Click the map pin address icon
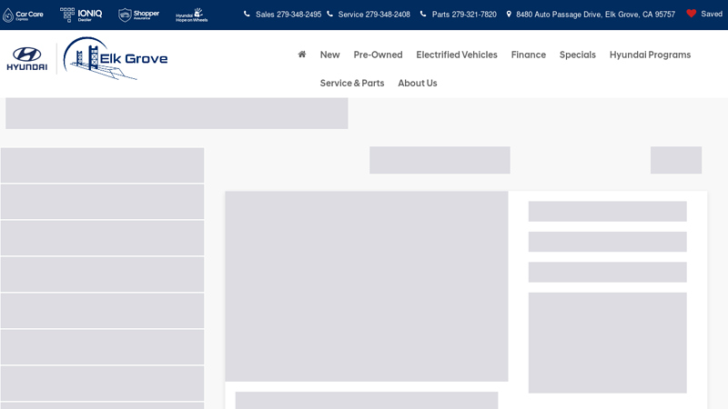This screenshot has height=409, width=728. (x=509, y=15)
